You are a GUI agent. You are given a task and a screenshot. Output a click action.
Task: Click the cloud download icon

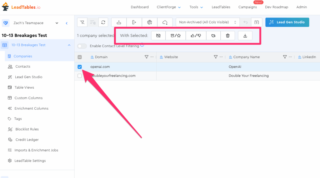[165, 22]
